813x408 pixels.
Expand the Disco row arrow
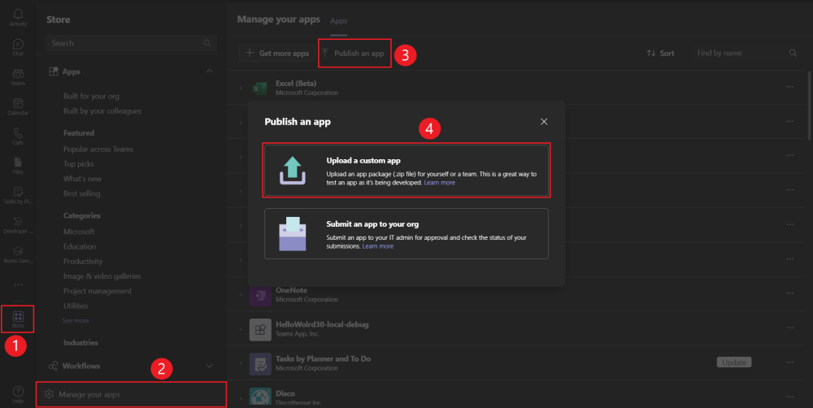(241, 398)
